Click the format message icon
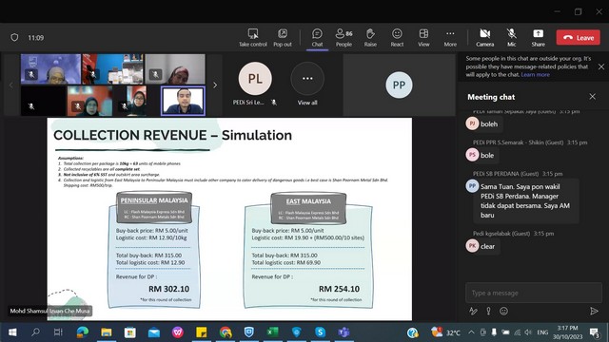Image resolution: width=609 pixels, height=342 pixels. (x=473, y=311)
